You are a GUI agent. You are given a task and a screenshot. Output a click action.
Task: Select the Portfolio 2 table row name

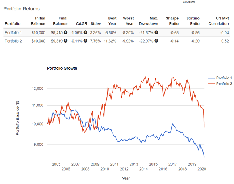click(x=13, y=41)
